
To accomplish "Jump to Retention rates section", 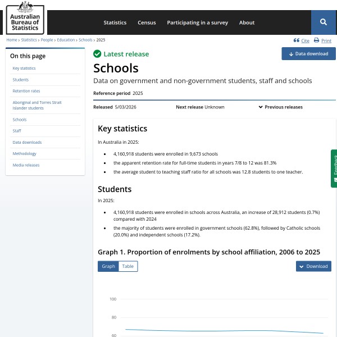I will pyautogui.click(x=26, y=91).
